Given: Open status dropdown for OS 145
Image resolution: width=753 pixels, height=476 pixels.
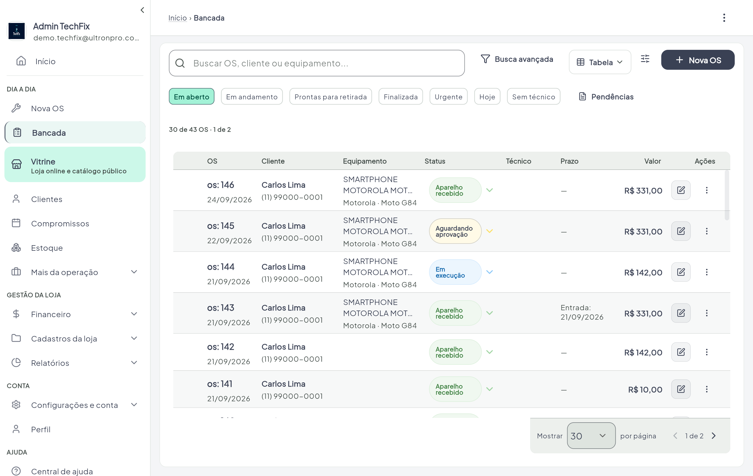Looking at the screenshot, I should 489,231.
